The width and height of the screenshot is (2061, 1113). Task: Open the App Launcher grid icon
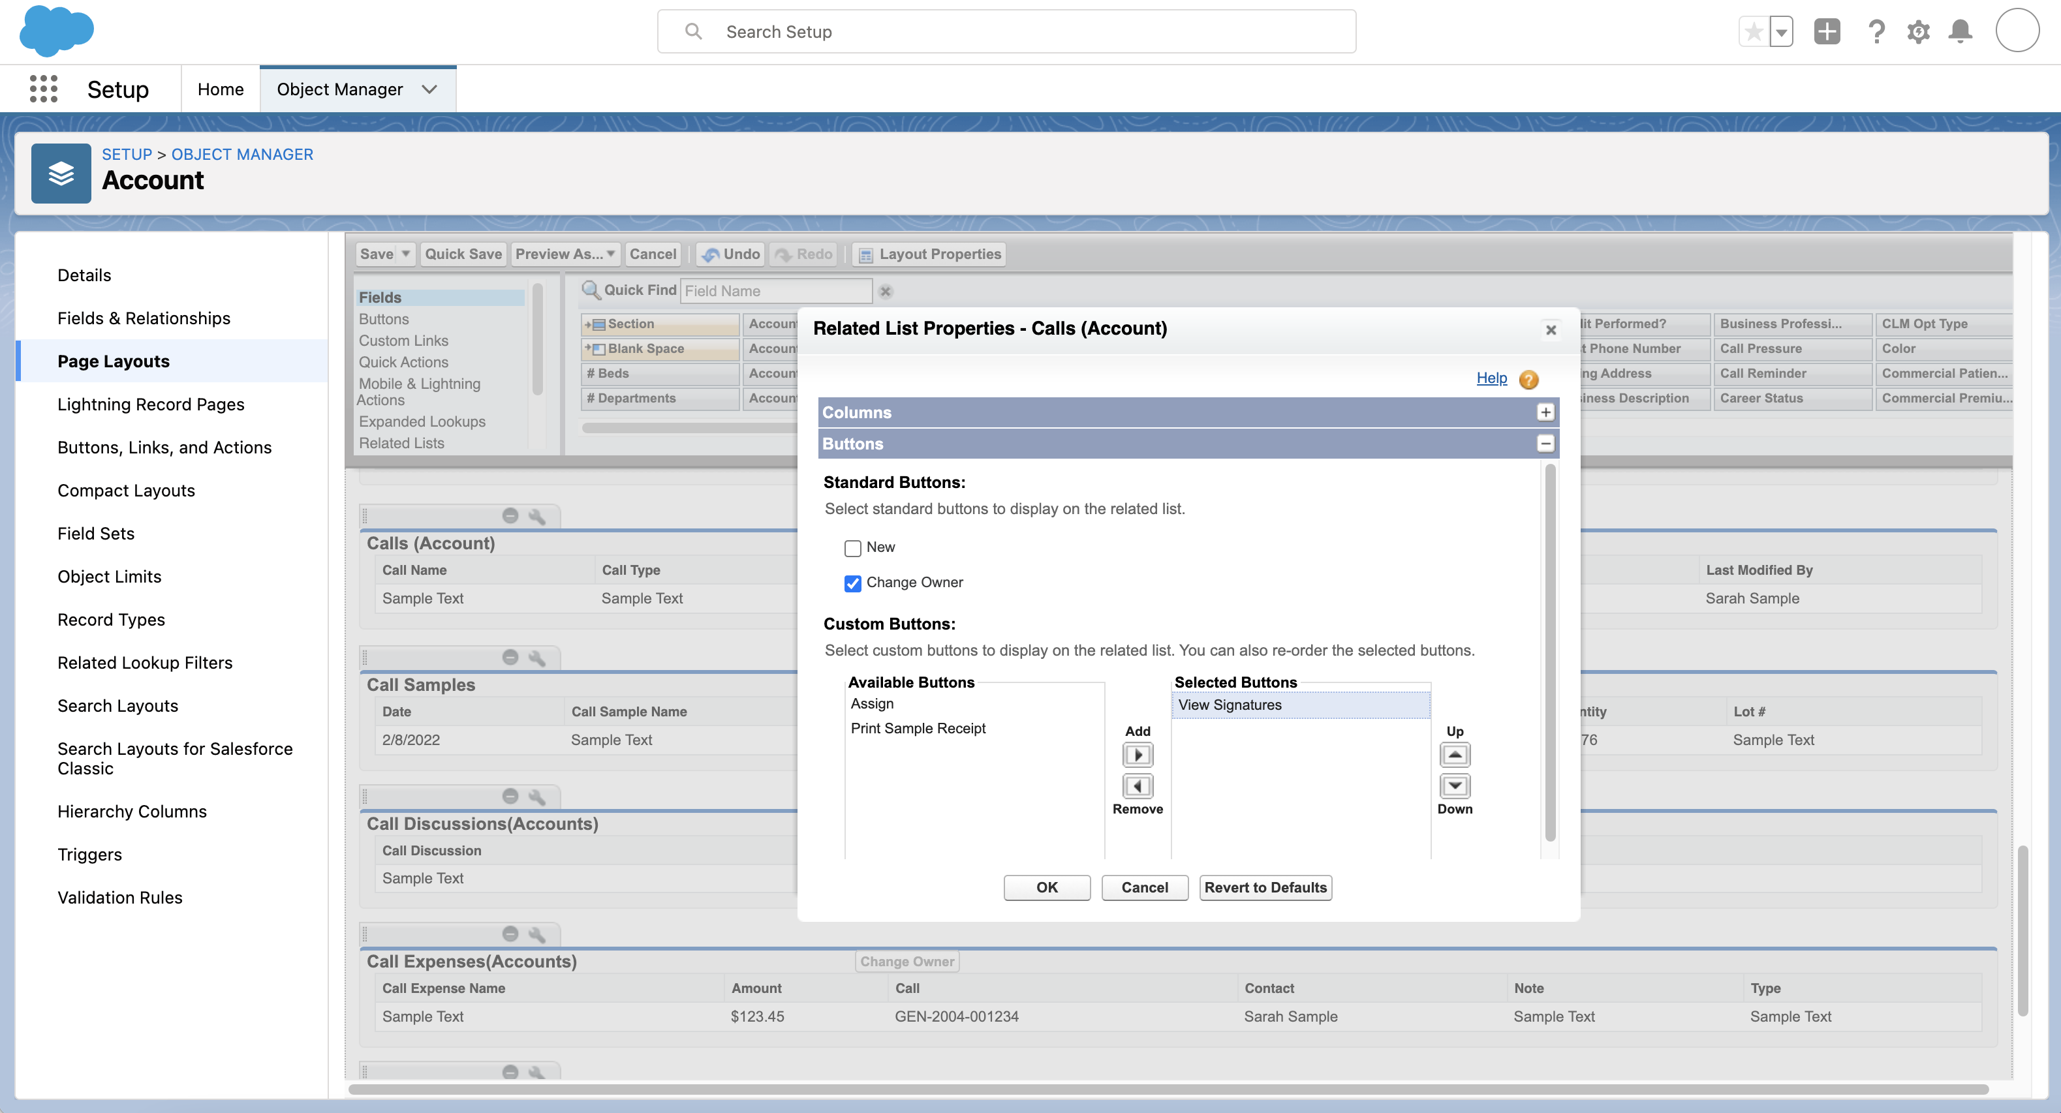tap(44, 89)
